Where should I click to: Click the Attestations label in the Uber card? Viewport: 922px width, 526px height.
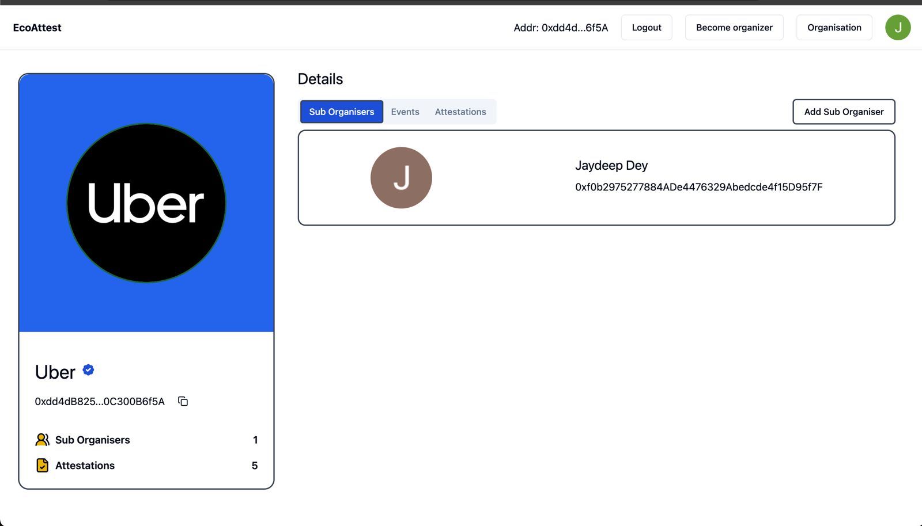(x=85, y=465)
